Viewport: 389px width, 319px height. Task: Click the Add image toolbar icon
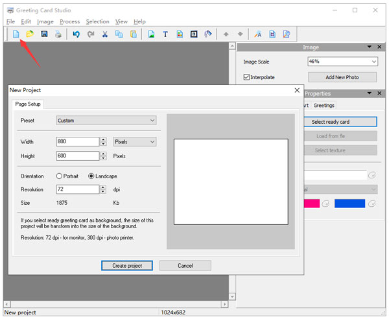[x=151, y=34]
